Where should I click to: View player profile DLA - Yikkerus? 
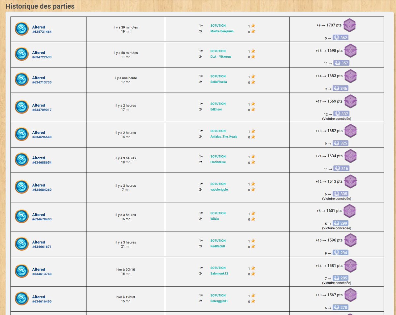point(221,57)
